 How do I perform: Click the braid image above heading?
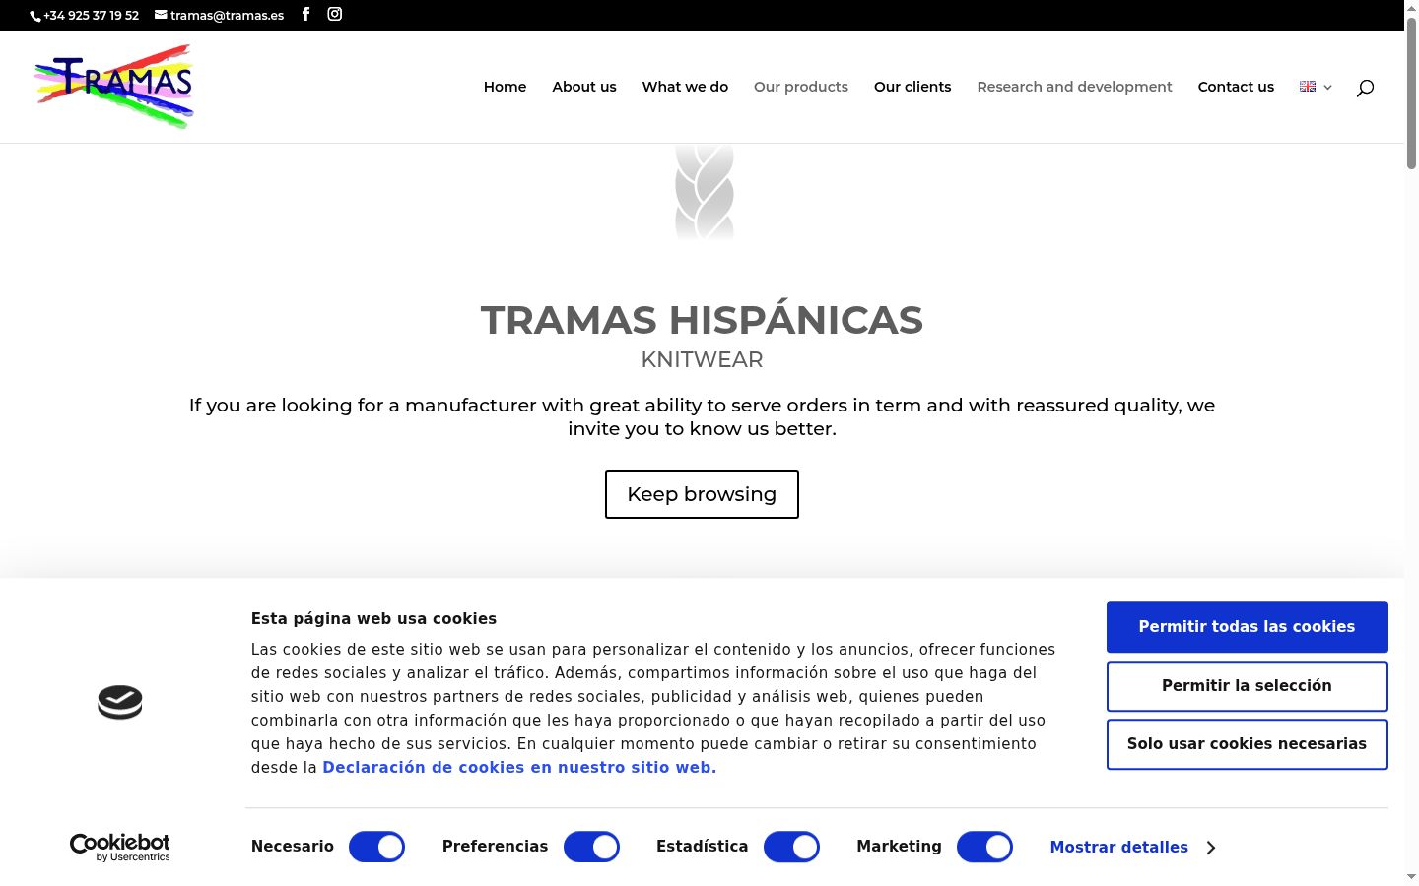(x=705, y=193)
